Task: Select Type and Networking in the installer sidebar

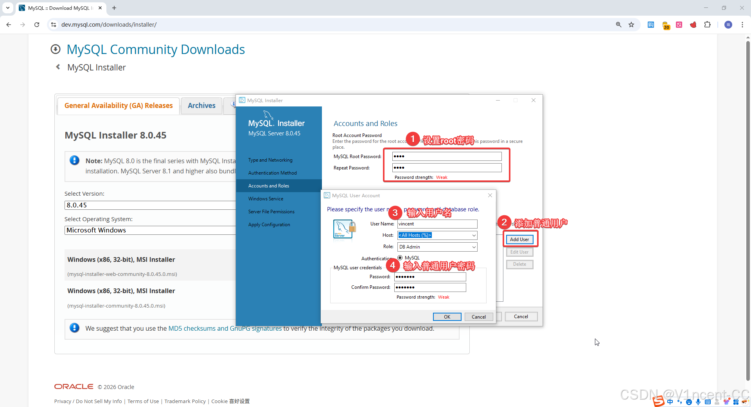Action: click(x=270, y=160)
